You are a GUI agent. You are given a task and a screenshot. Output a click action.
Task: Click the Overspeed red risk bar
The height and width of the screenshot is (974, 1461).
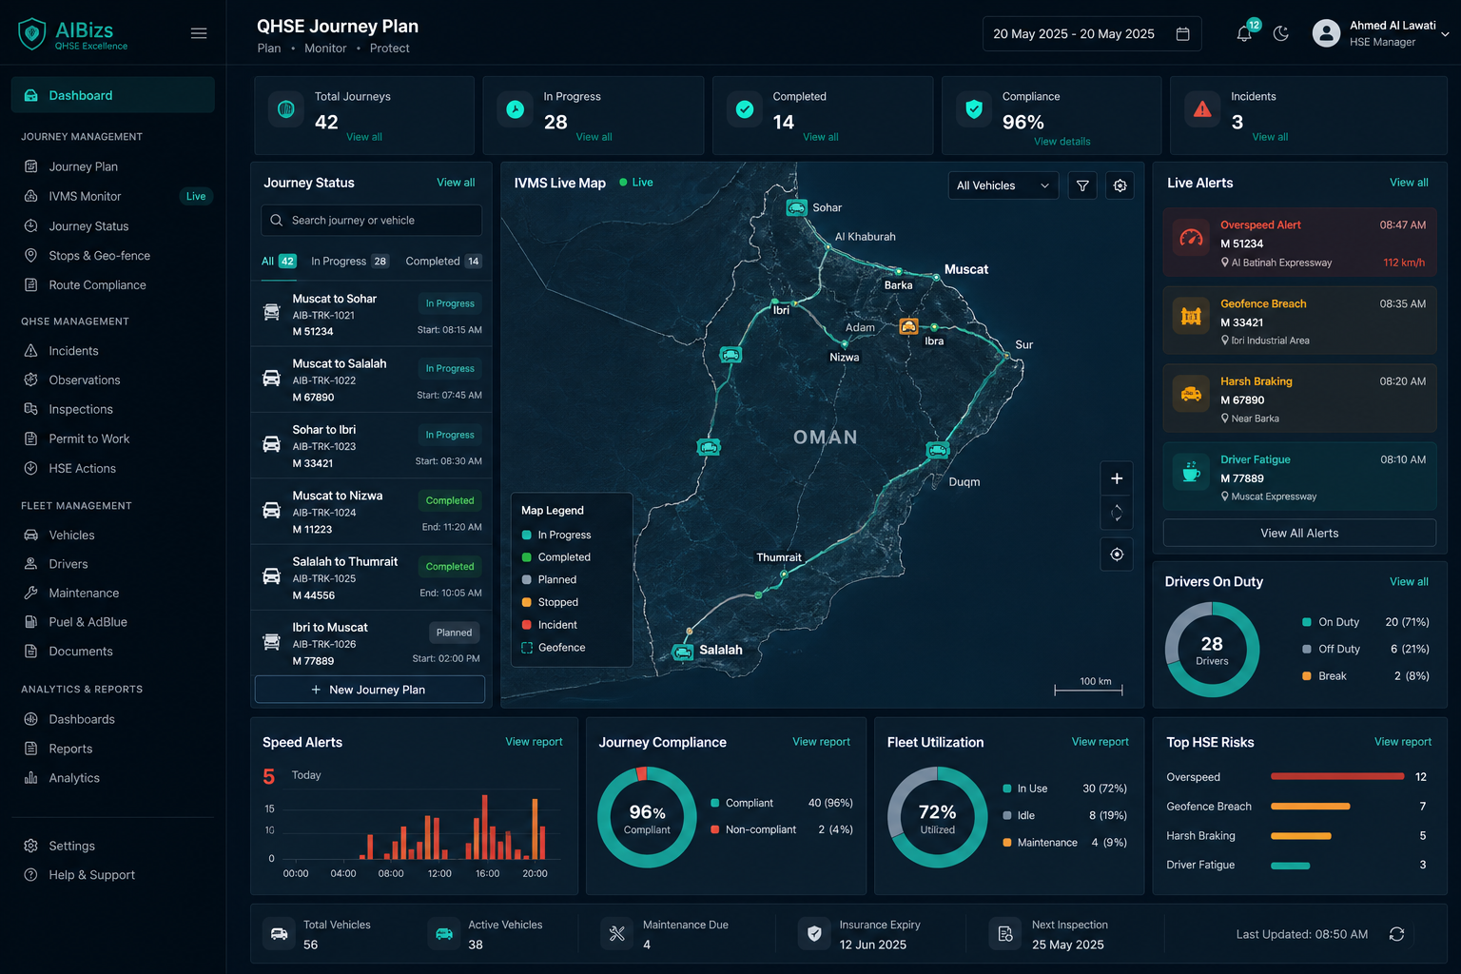point(1337,776)
